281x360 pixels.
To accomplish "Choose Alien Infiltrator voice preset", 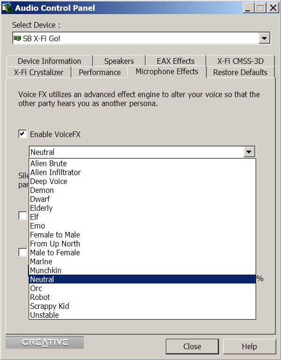I will (142, 172).
